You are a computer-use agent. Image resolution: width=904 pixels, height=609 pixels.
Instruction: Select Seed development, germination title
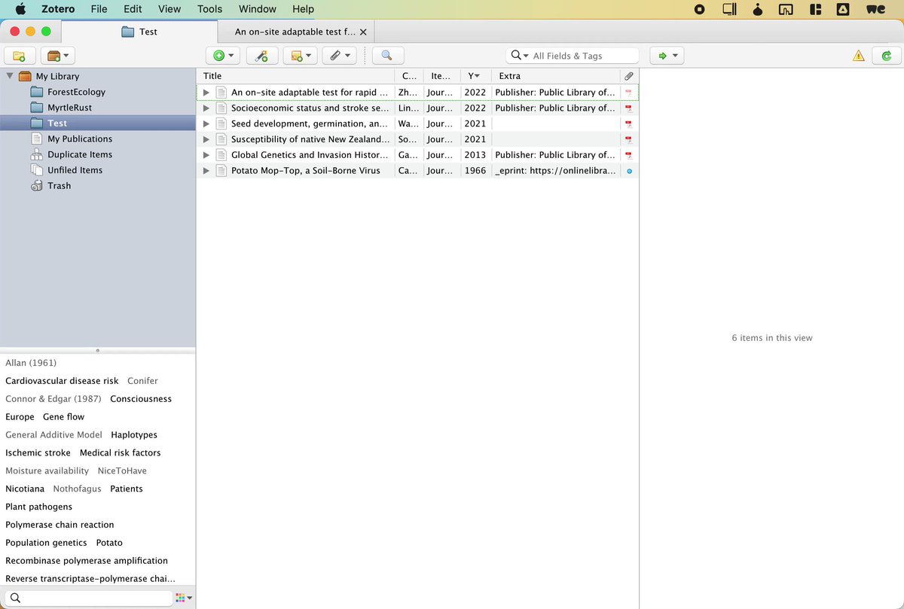pyautogui.click(x=310, y=123)
